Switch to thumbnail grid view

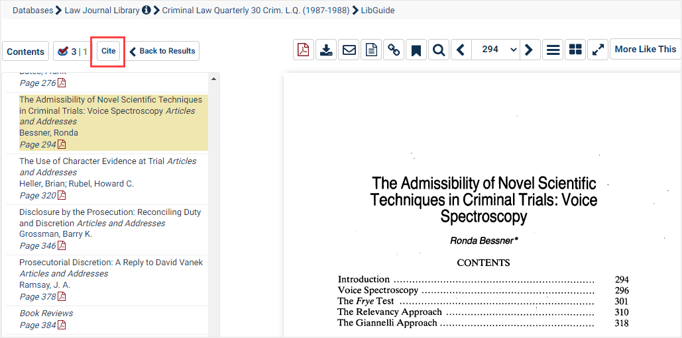pyautogui.click(x=575, y=50)
